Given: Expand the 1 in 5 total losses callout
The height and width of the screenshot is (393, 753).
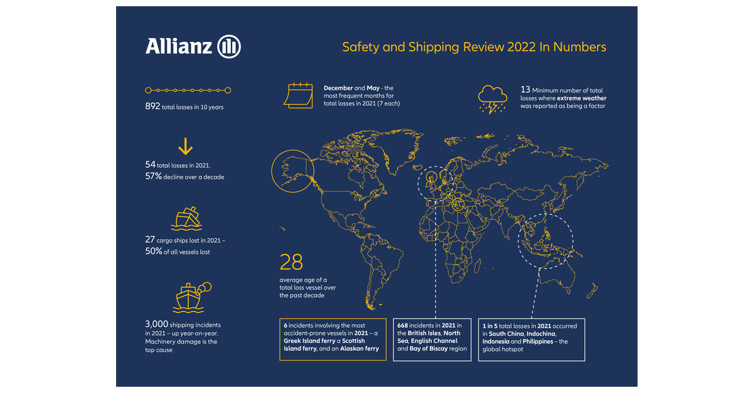Looking at the screenshot, I should (531, 338).
